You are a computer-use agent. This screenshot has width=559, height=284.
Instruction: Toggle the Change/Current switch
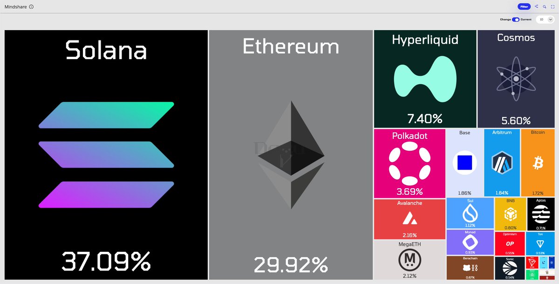pos(516,20)
